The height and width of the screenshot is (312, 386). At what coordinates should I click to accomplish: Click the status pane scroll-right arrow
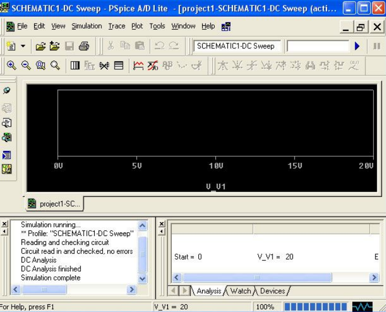pyautogui.click(x=374, y=277)
